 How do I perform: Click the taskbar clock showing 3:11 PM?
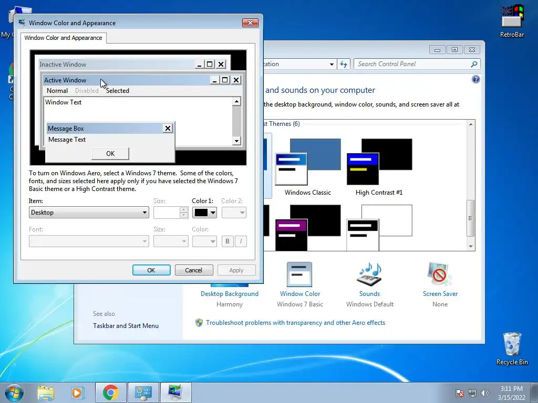click(x=511, y=393)
